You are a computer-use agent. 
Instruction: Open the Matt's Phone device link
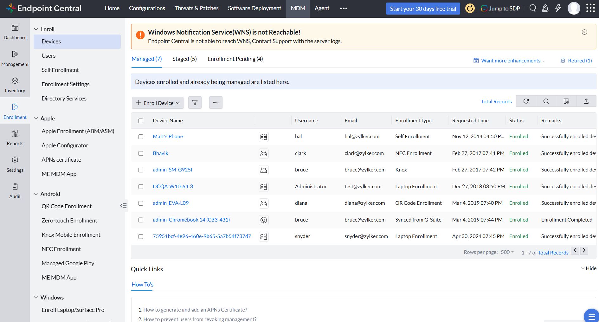point(168,137)
